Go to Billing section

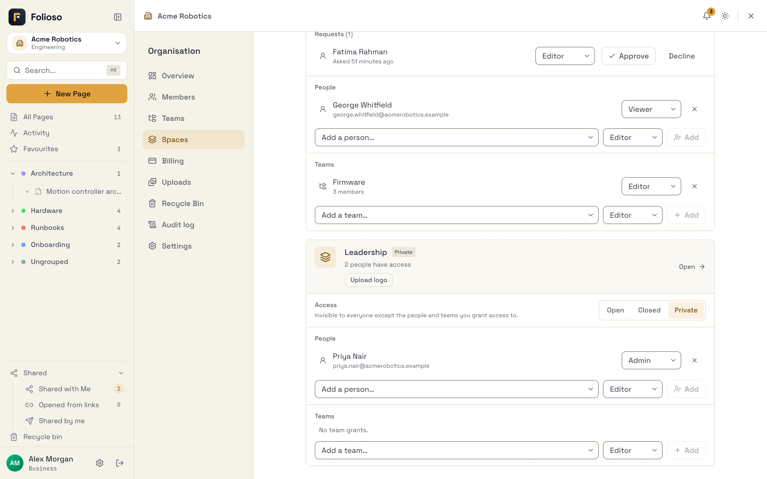(193, 161)
